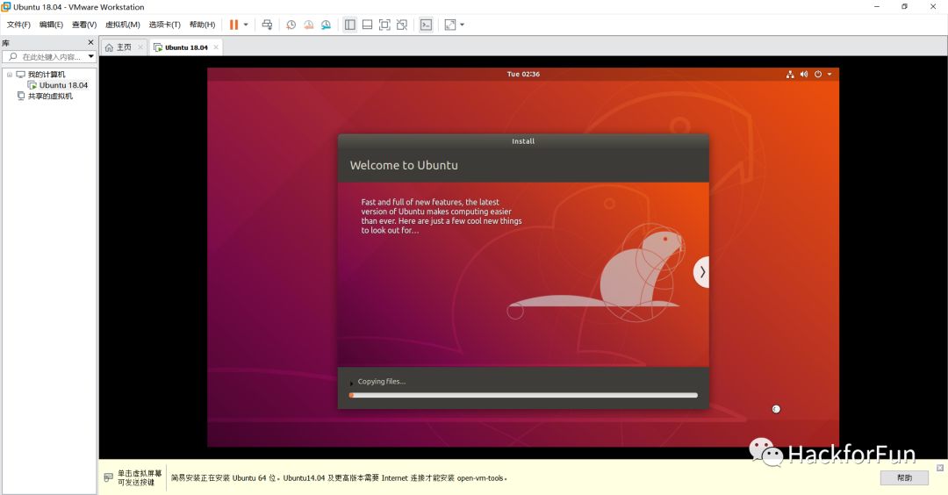This screenshot has width=948, height=495.
Task: Focus the library search input field
Action: 51,57
